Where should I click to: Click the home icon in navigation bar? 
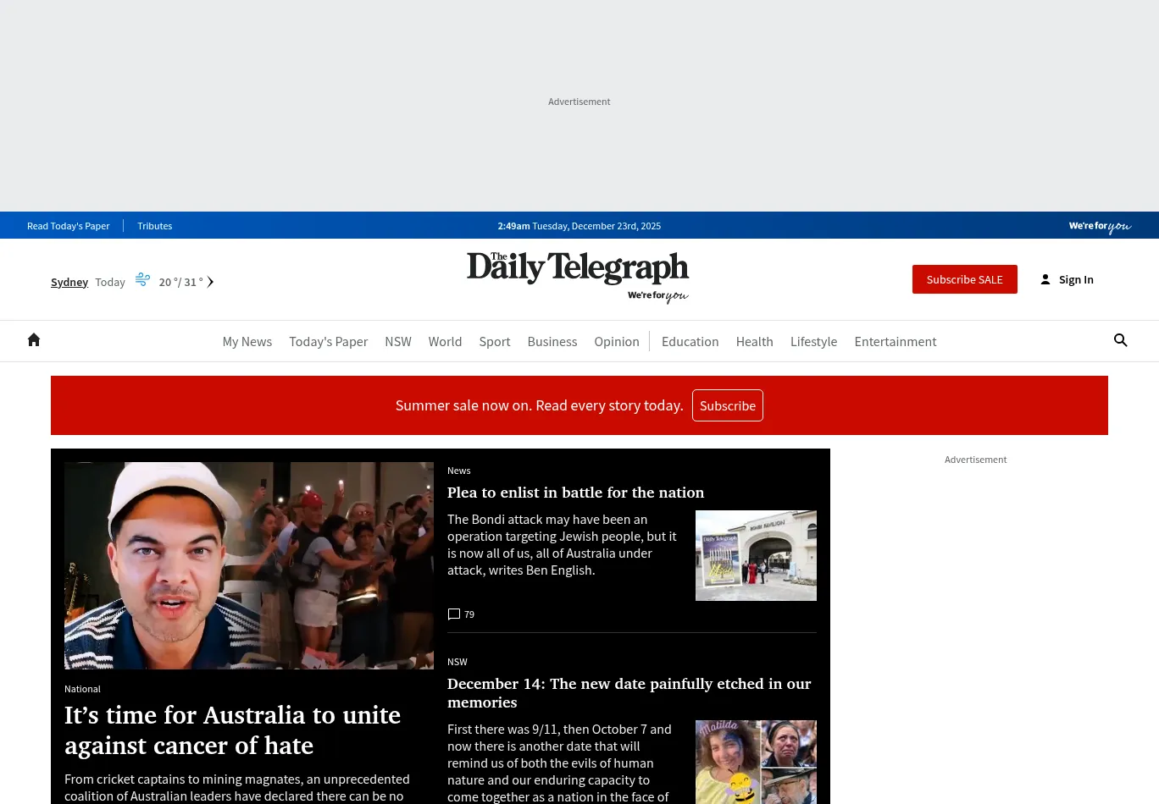coord(34,340)
